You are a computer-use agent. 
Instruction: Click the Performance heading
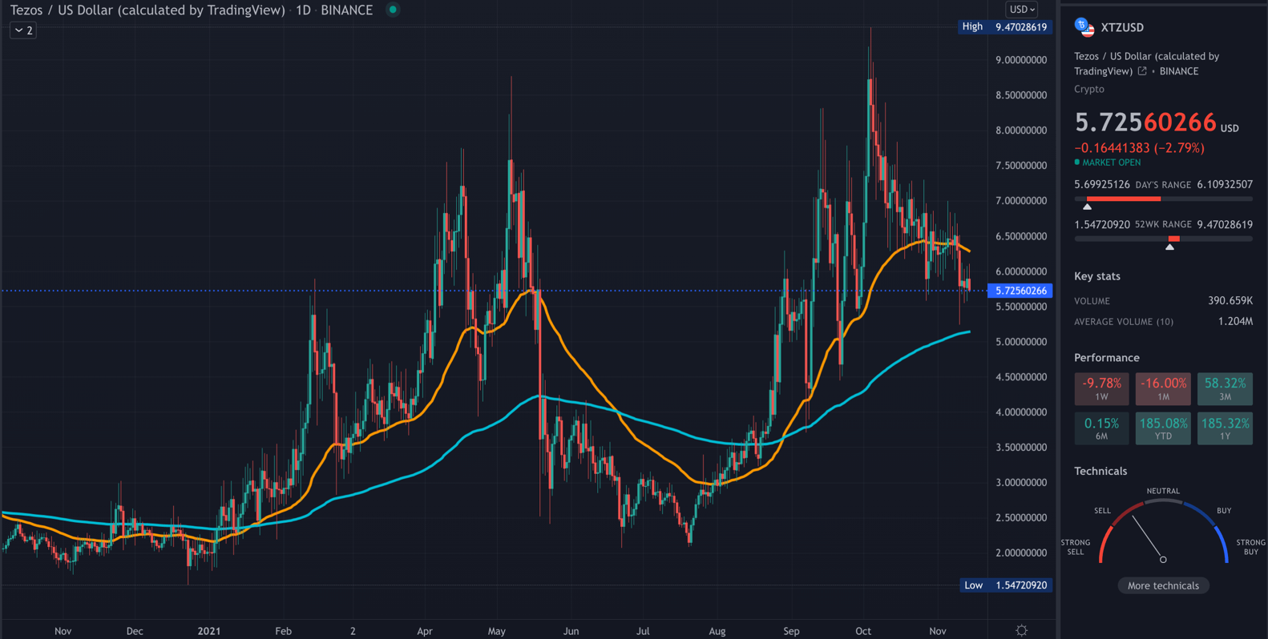tap(1107, 358)
